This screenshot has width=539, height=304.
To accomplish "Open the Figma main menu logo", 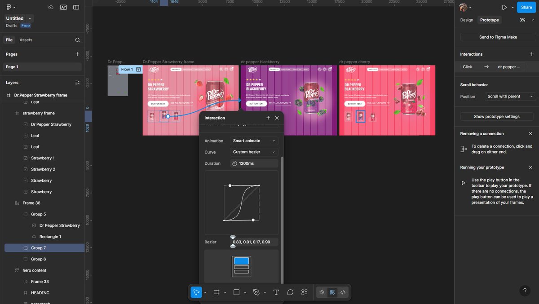I will click(x=9, y=7).
